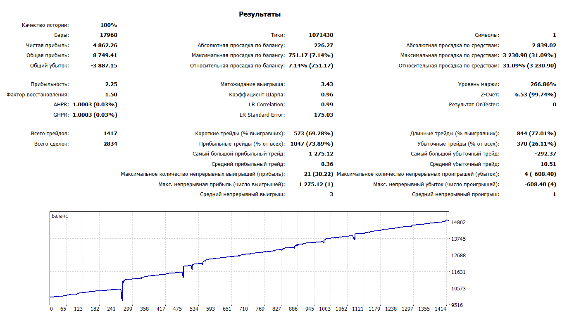Click the 9516 label on balance axis
The image size is (574, 321).
coord(458,305)
